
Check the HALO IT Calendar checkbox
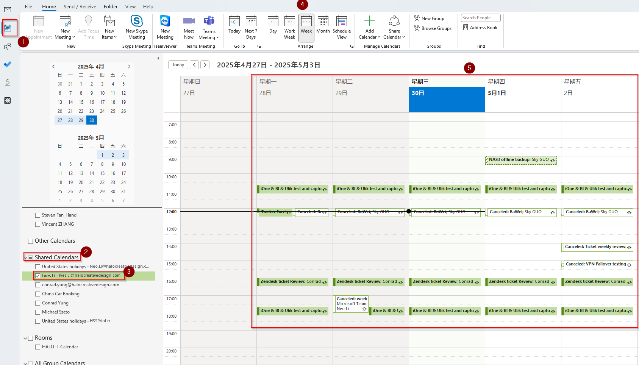(x=38, y=347)
